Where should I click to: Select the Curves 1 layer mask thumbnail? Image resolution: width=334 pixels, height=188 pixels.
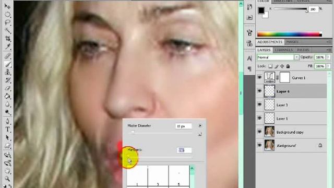point(284,77)
